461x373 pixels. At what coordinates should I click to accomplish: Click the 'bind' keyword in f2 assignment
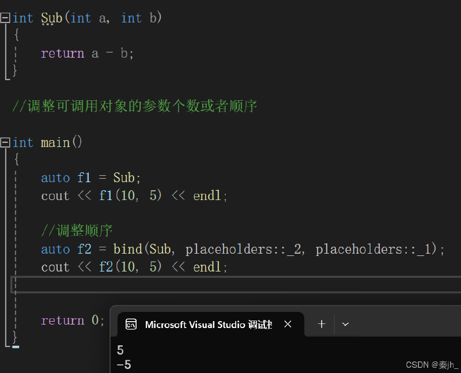[x=128, y=250]
